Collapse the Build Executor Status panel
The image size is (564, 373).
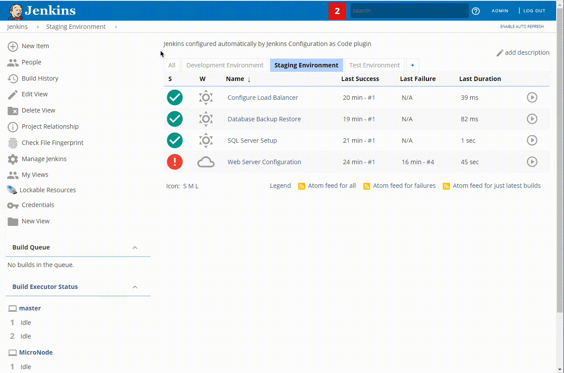(x=135, y=287)
